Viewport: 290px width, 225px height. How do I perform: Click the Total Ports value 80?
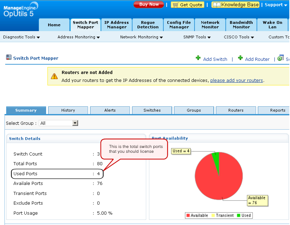point(100,164)
